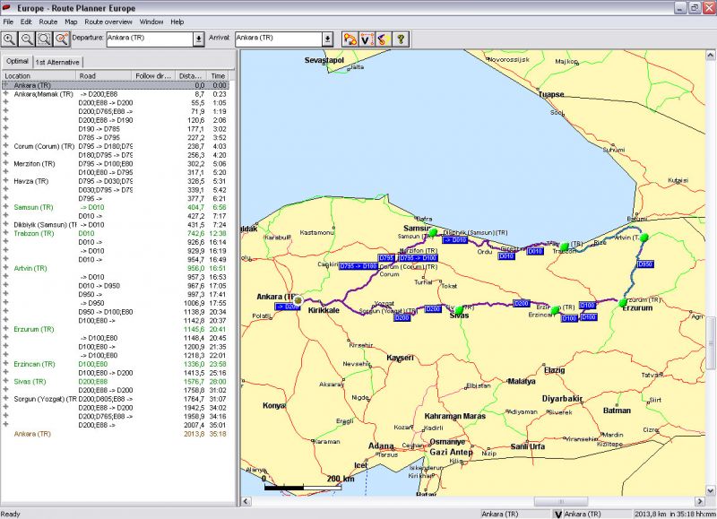Open the Departure dropdown list
Viewport: 717px width, 519px height.
(x=198, y=39)
